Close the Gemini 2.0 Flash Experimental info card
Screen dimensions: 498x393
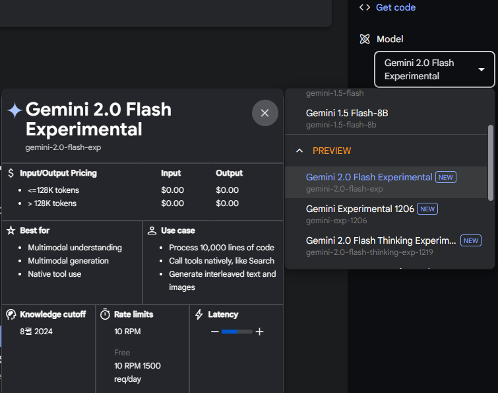[265, 113]
